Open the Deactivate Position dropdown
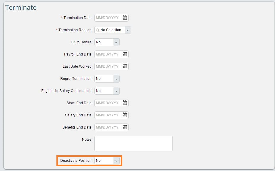This screenshot has width=275, height=171. (x=107, y=161)
